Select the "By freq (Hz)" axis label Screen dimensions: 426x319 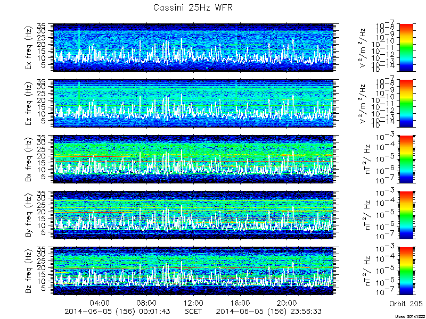point(29,215)
